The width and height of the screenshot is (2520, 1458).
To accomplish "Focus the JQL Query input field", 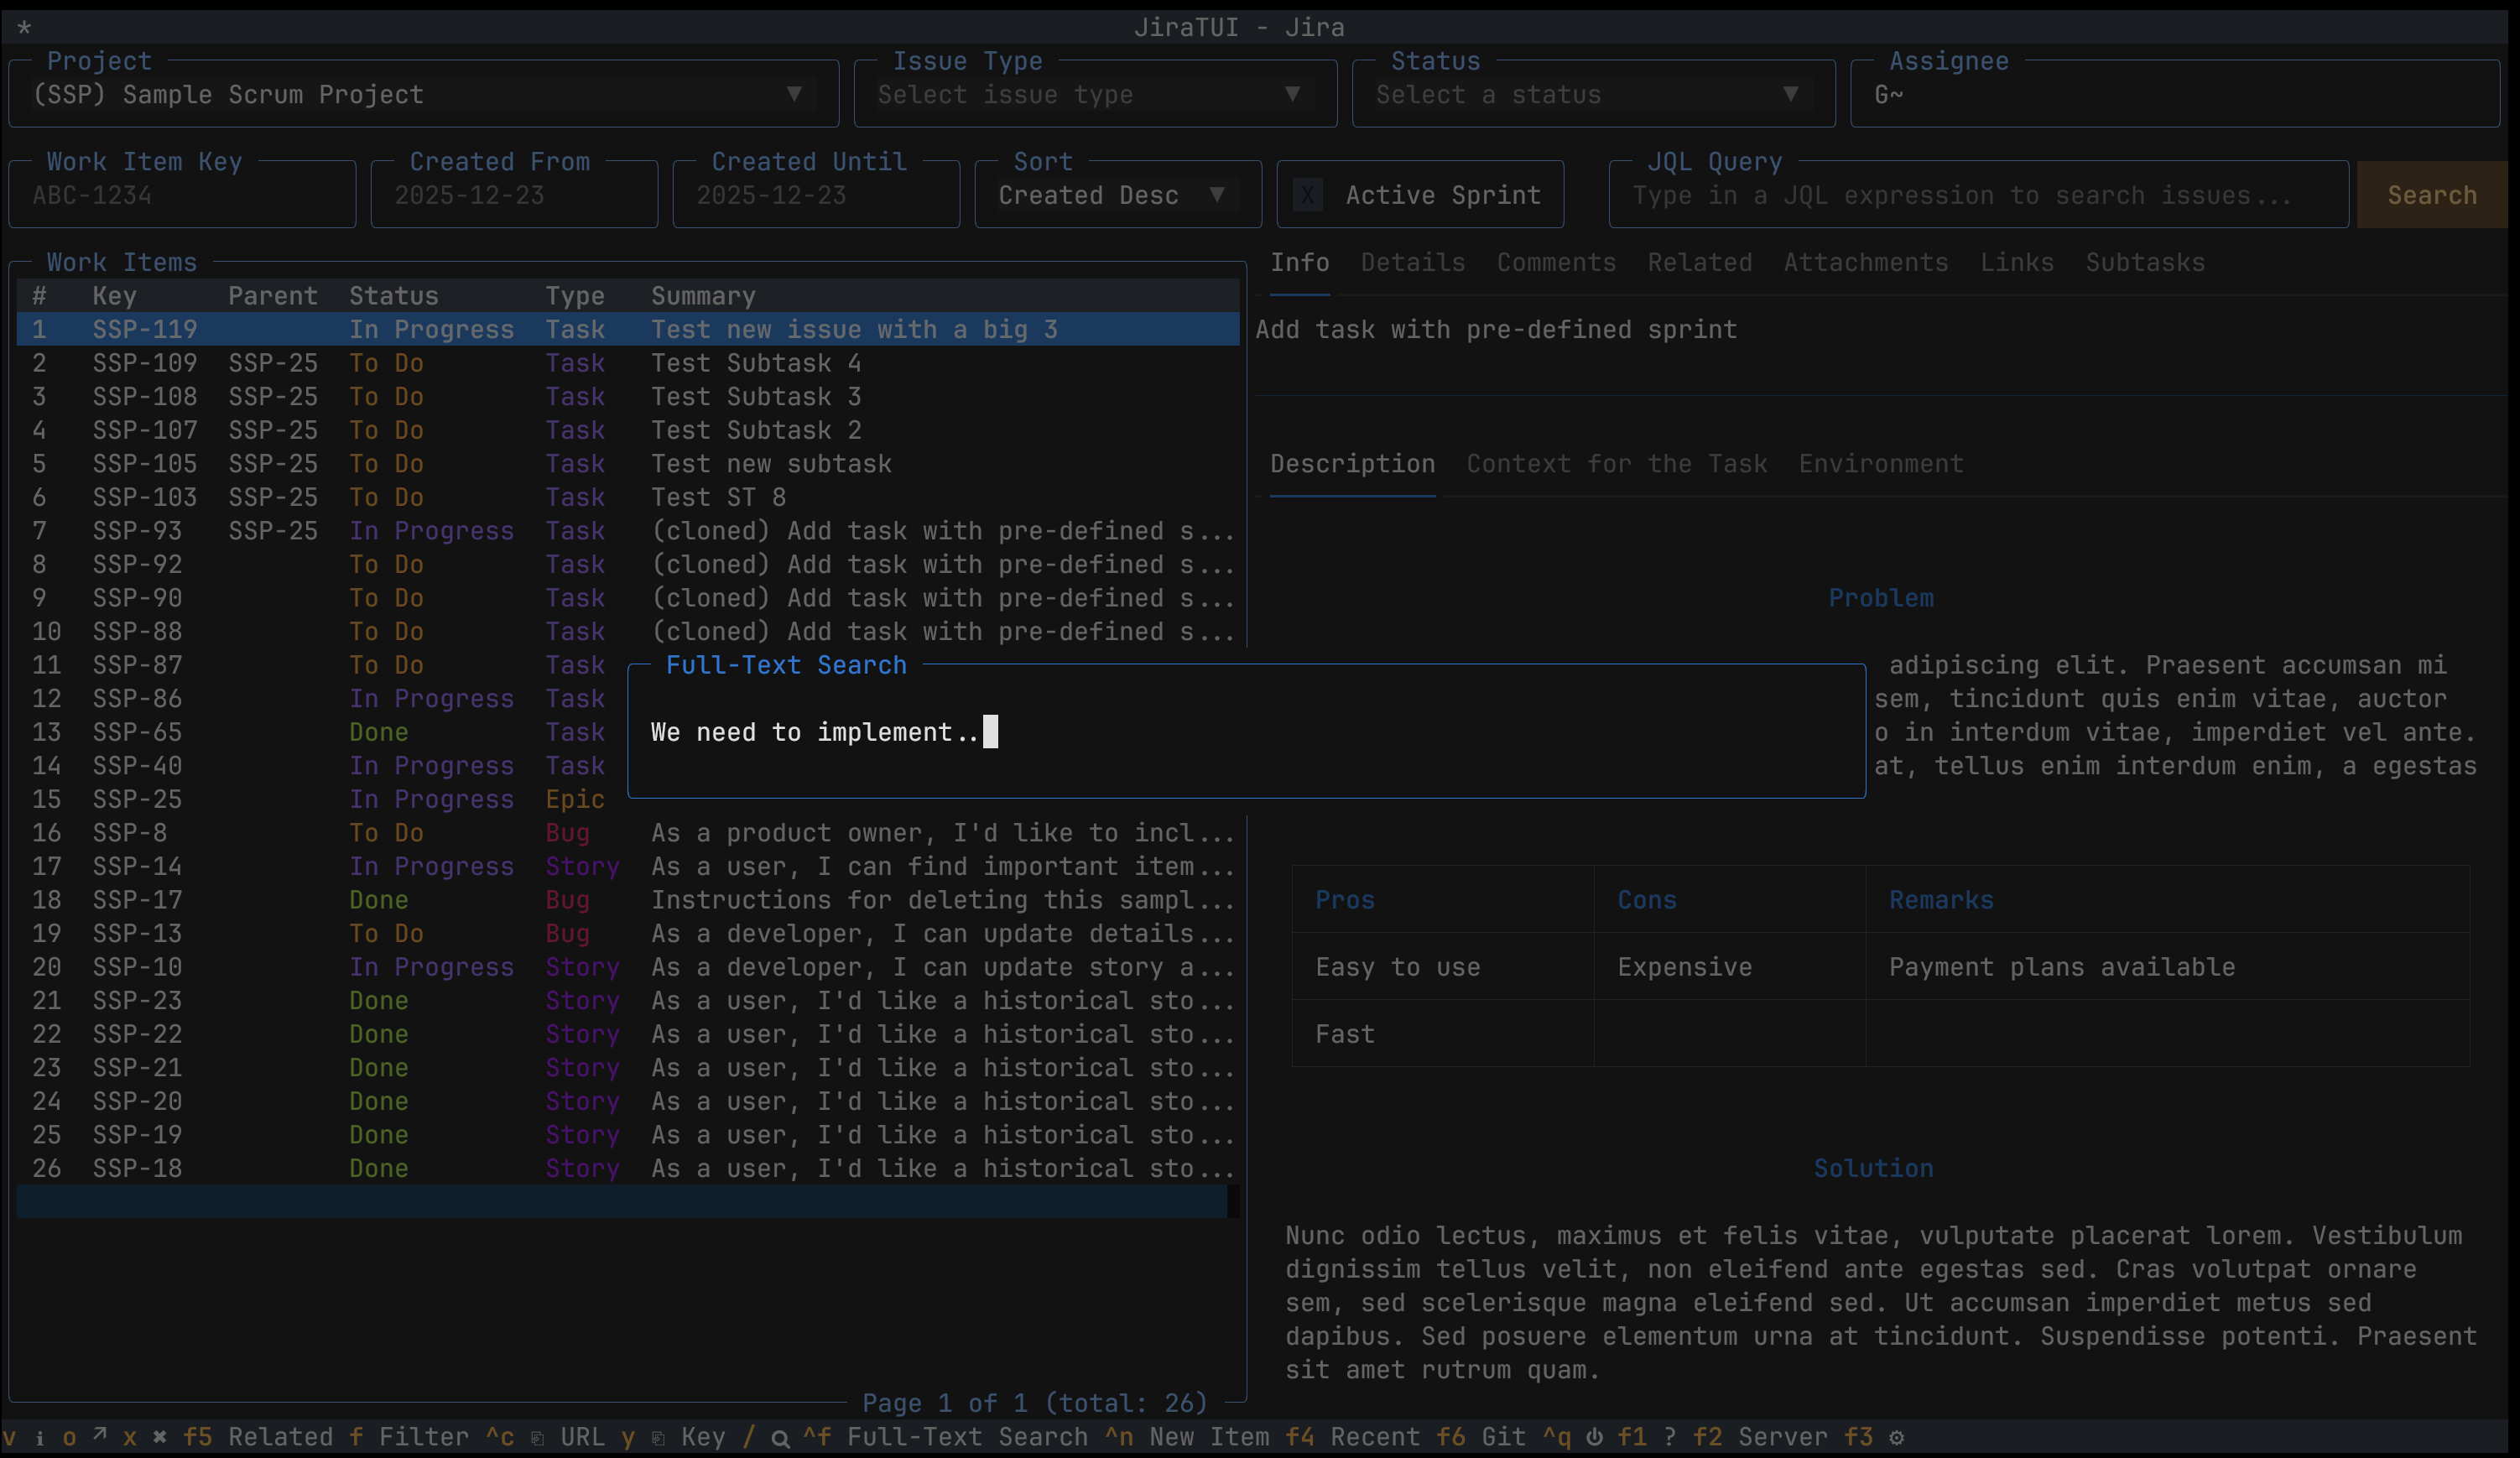I will click(1978, 195).
